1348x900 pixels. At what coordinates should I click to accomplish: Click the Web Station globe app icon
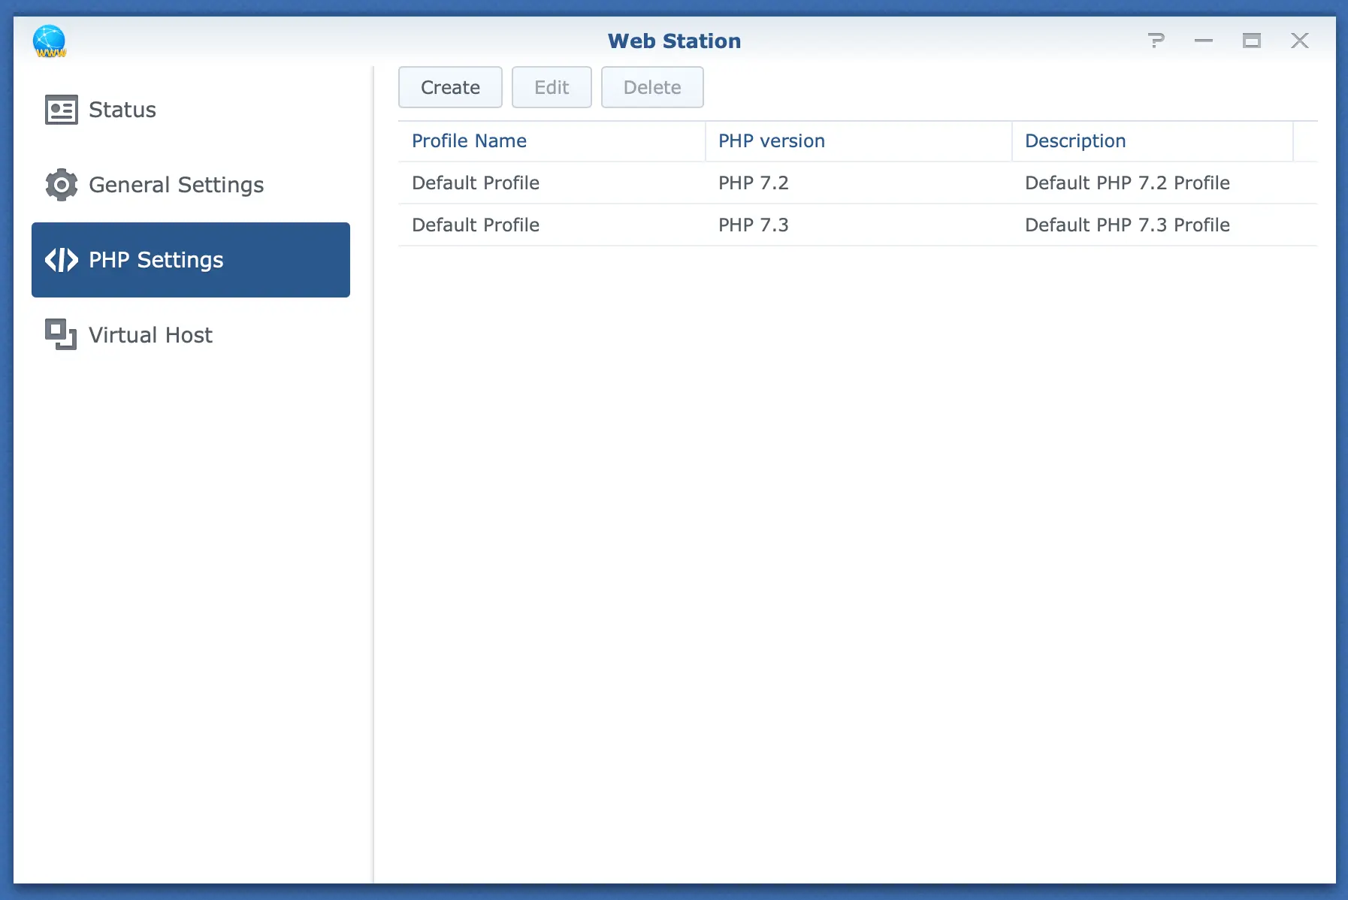pos(50,41)
